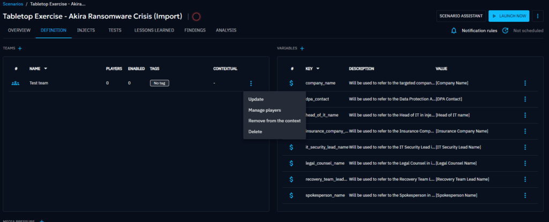Open the scenario's top-right three-dot menu
The width and height of the screenshot is (549, 222).
pos(538,17)
